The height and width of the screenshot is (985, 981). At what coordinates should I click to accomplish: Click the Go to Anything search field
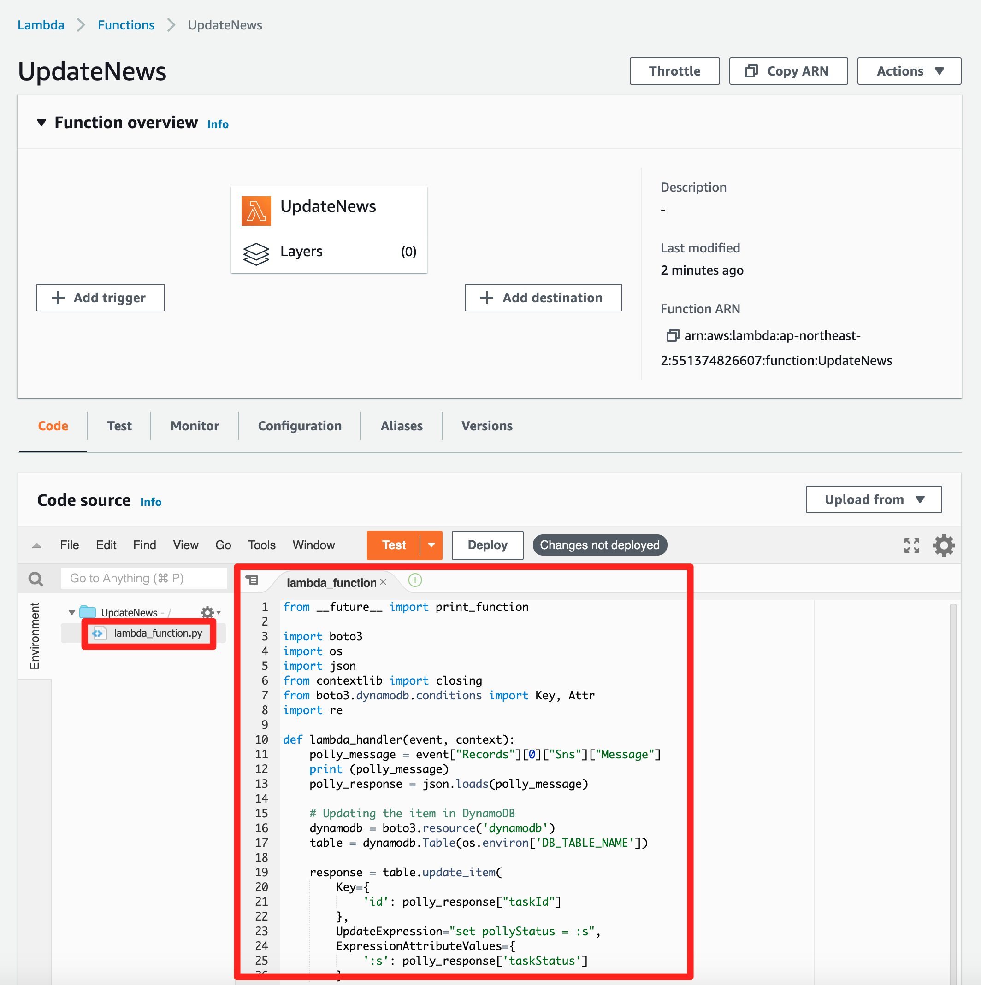click(x=143, y=578)
